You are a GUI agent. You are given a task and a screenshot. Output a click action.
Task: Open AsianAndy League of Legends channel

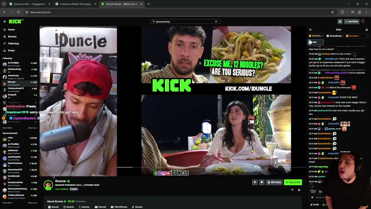pos(20,77)
